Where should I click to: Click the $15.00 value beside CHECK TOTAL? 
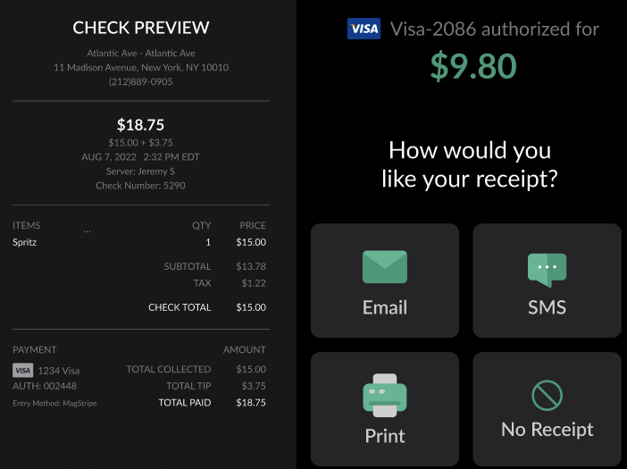251,307
